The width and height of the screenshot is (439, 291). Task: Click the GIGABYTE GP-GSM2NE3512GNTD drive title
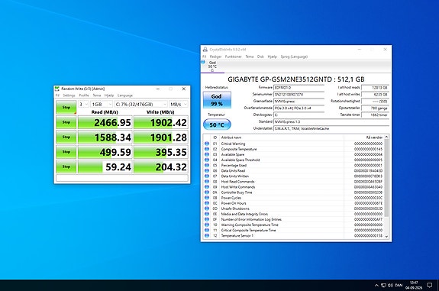[x=296, y=79]
